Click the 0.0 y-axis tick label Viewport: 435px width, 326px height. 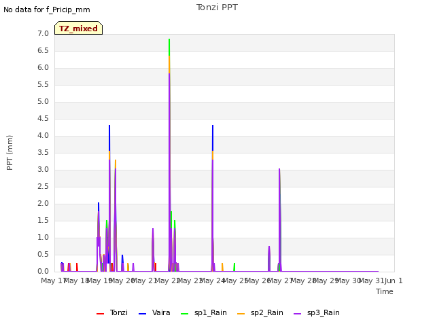[x=43, y=272]
